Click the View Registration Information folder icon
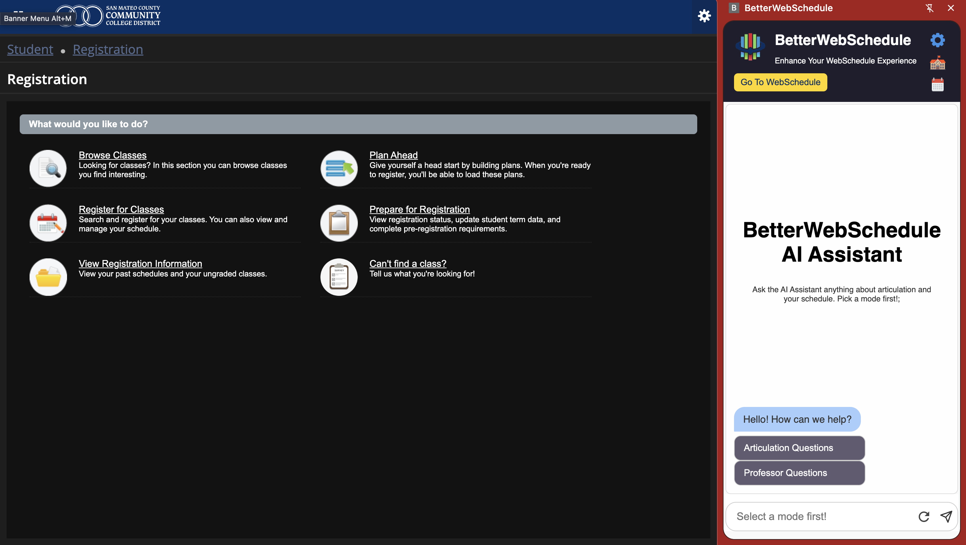This screenshot has height=545, width=966. tap(48, 277)
